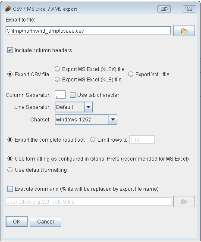Click the disabled folder icon for command path
The height and width of the screenshot is (242, 201).
click(x=184, y=202)
